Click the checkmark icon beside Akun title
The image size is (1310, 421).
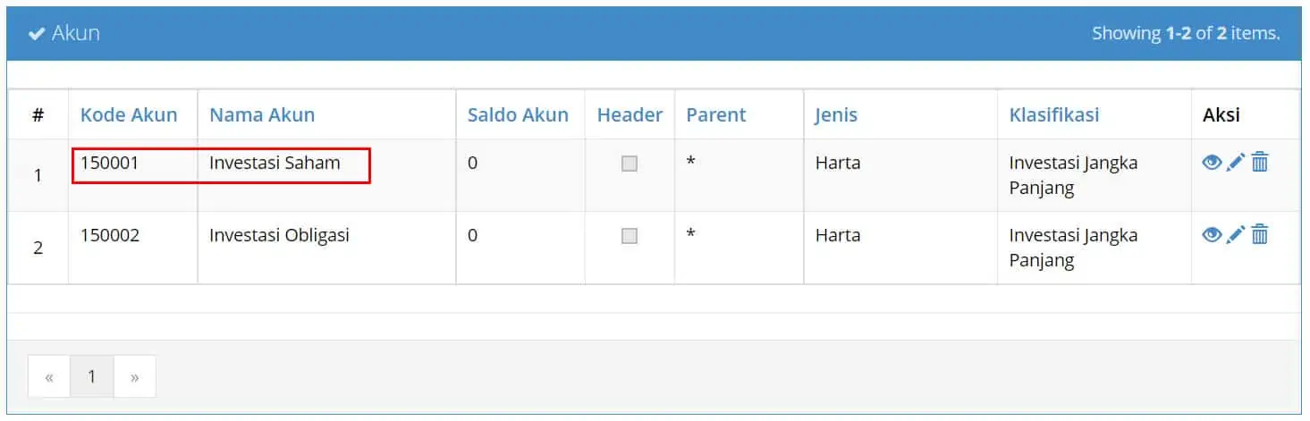pyautogui.click(x=37, y=34)
